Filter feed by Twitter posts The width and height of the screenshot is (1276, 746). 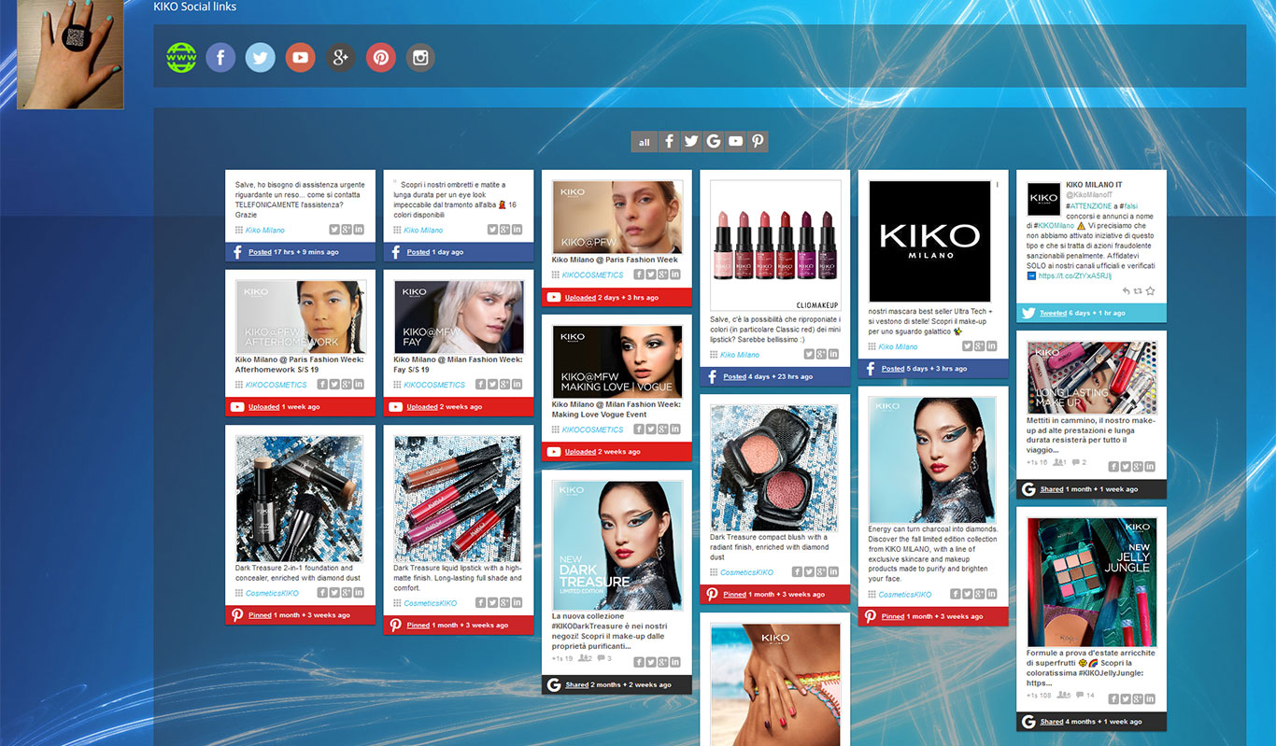(691, 142)
